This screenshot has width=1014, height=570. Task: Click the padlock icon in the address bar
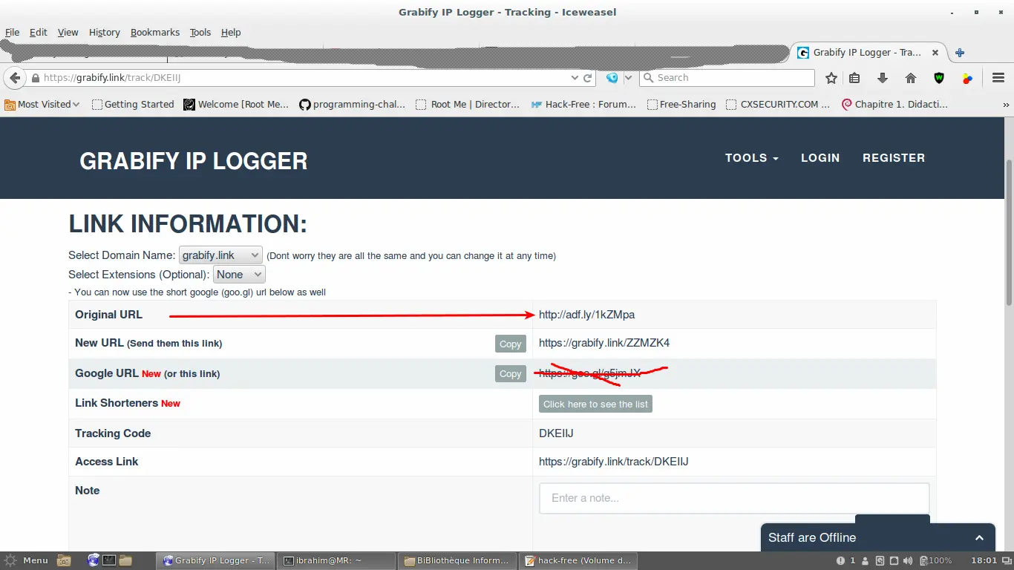(x=34, y=77)
